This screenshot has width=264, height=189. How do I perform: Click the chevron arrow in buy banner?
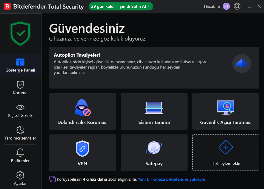coord(149,6)
